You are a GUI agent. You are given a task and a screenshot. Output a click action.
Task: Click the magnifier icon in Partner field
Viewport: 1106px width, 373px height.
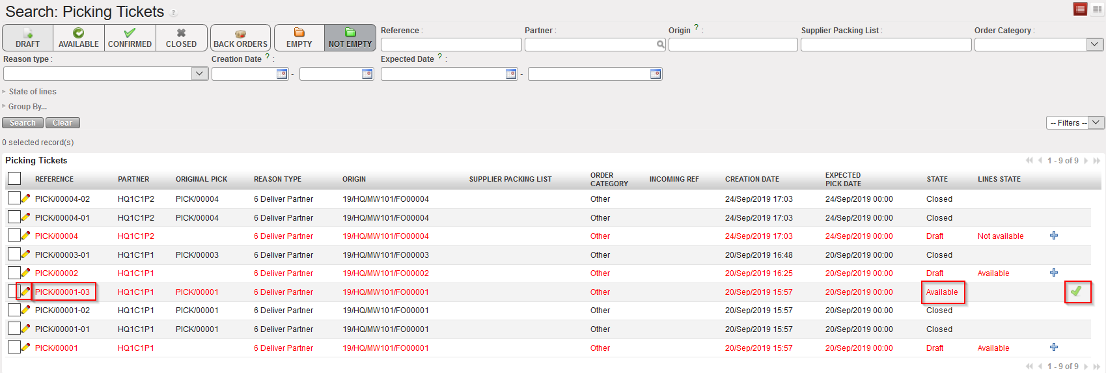[x=661, y=44]
